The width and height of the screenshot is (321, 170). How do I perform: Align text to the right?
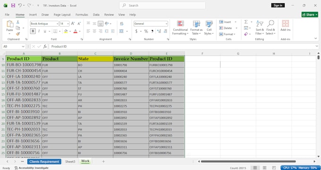(101, 31)
